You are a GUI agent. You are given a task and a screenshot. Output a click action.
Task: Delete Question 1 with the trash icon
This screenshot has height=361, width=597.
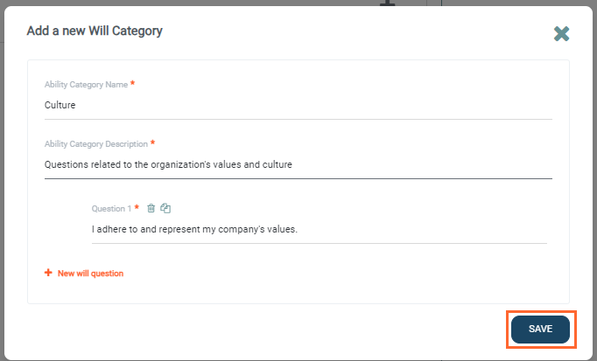[151, 208]
